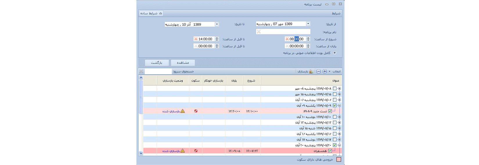Screen dimensions: 479x165
Task: Click the expand-all plus icon in toolbar
Action: [x=325, y=71]
